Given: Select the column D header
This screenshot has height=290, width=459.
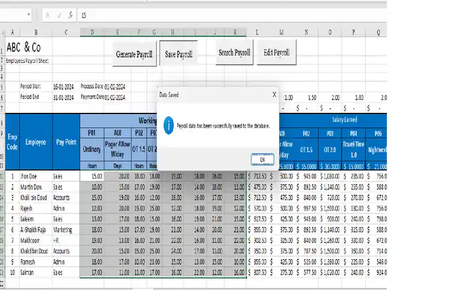Looking at the screenshot, I should [x=92, y=32].
